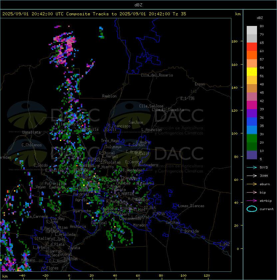
Task: Click the Carrizal label
Action: 99,223
